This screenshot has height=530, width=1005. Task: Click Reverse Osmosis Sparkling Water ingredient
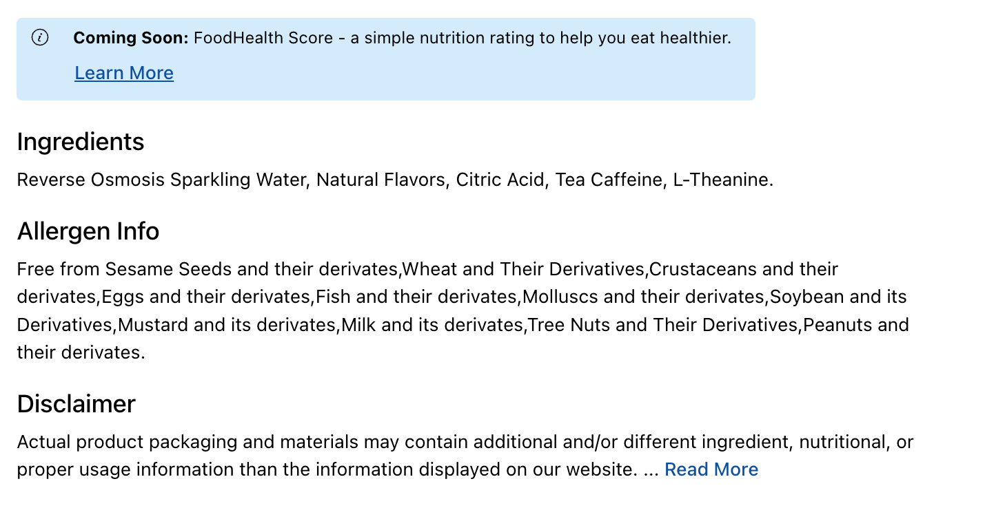click(160, 180)
